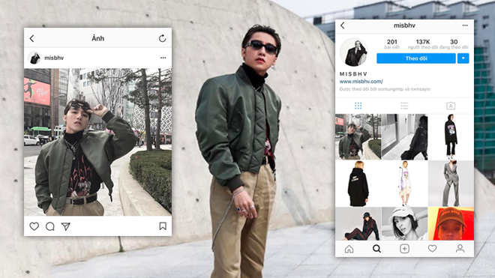Open grid photo of white dress model
Viewport: 495px width, 278px height.
[404, 184]
